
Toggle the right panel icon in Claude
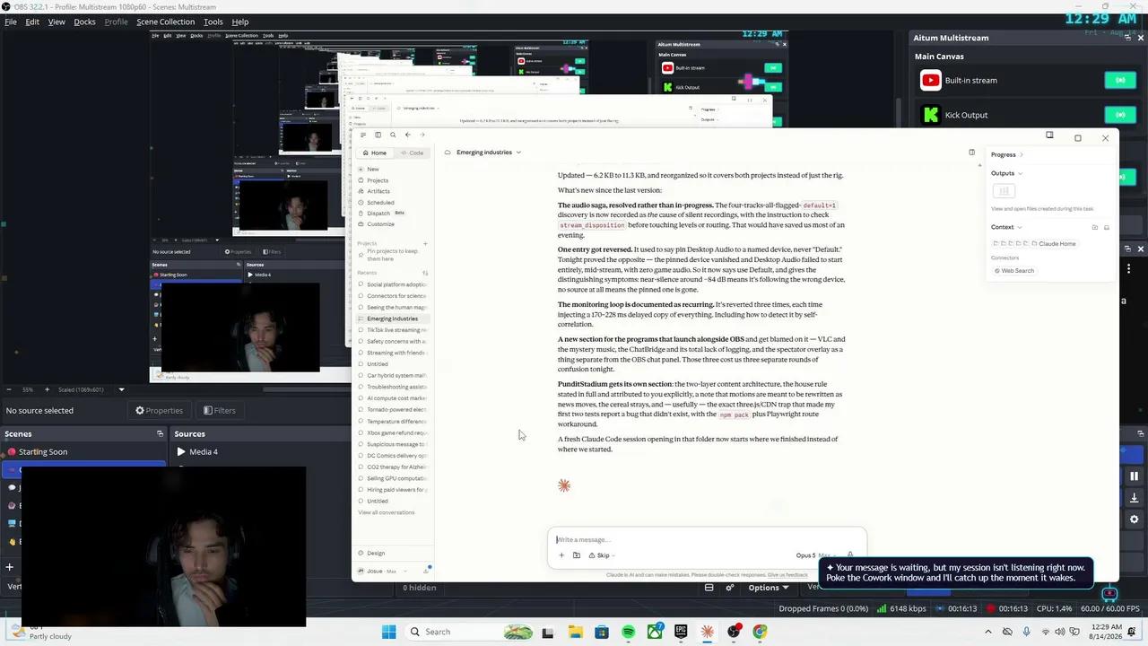[x=971, y=153]
